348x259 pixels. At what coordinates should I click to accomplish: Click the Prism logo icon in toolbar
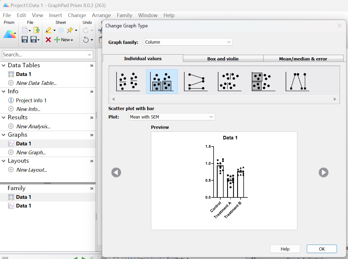tap(9, 34)
